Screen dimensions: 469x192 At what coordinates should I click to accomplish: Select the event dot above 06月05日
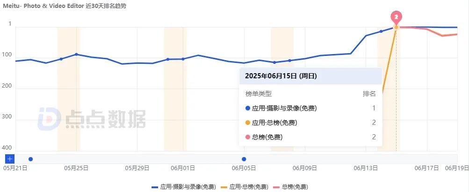click(244, 159)
